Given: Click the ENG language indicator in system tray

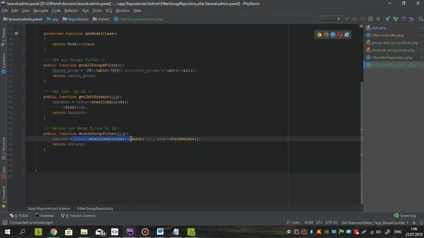Looking at the screenshot, I should click(397, 232).
